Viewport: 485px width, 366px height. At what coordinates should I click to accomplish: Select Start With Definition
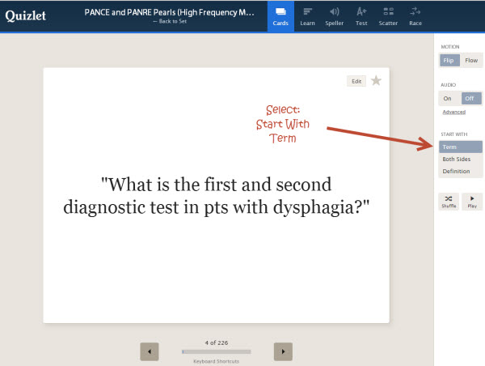[461, 171]
